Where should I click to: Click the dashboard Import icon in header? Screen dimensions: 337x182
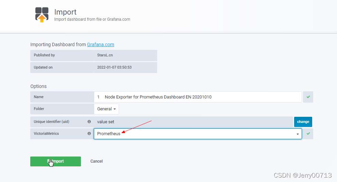(x=42, y=15)
